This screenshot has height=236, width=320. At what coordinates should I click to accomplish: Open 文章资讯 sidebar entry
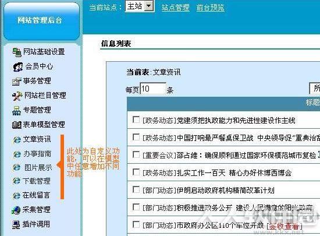coord(37,139)
